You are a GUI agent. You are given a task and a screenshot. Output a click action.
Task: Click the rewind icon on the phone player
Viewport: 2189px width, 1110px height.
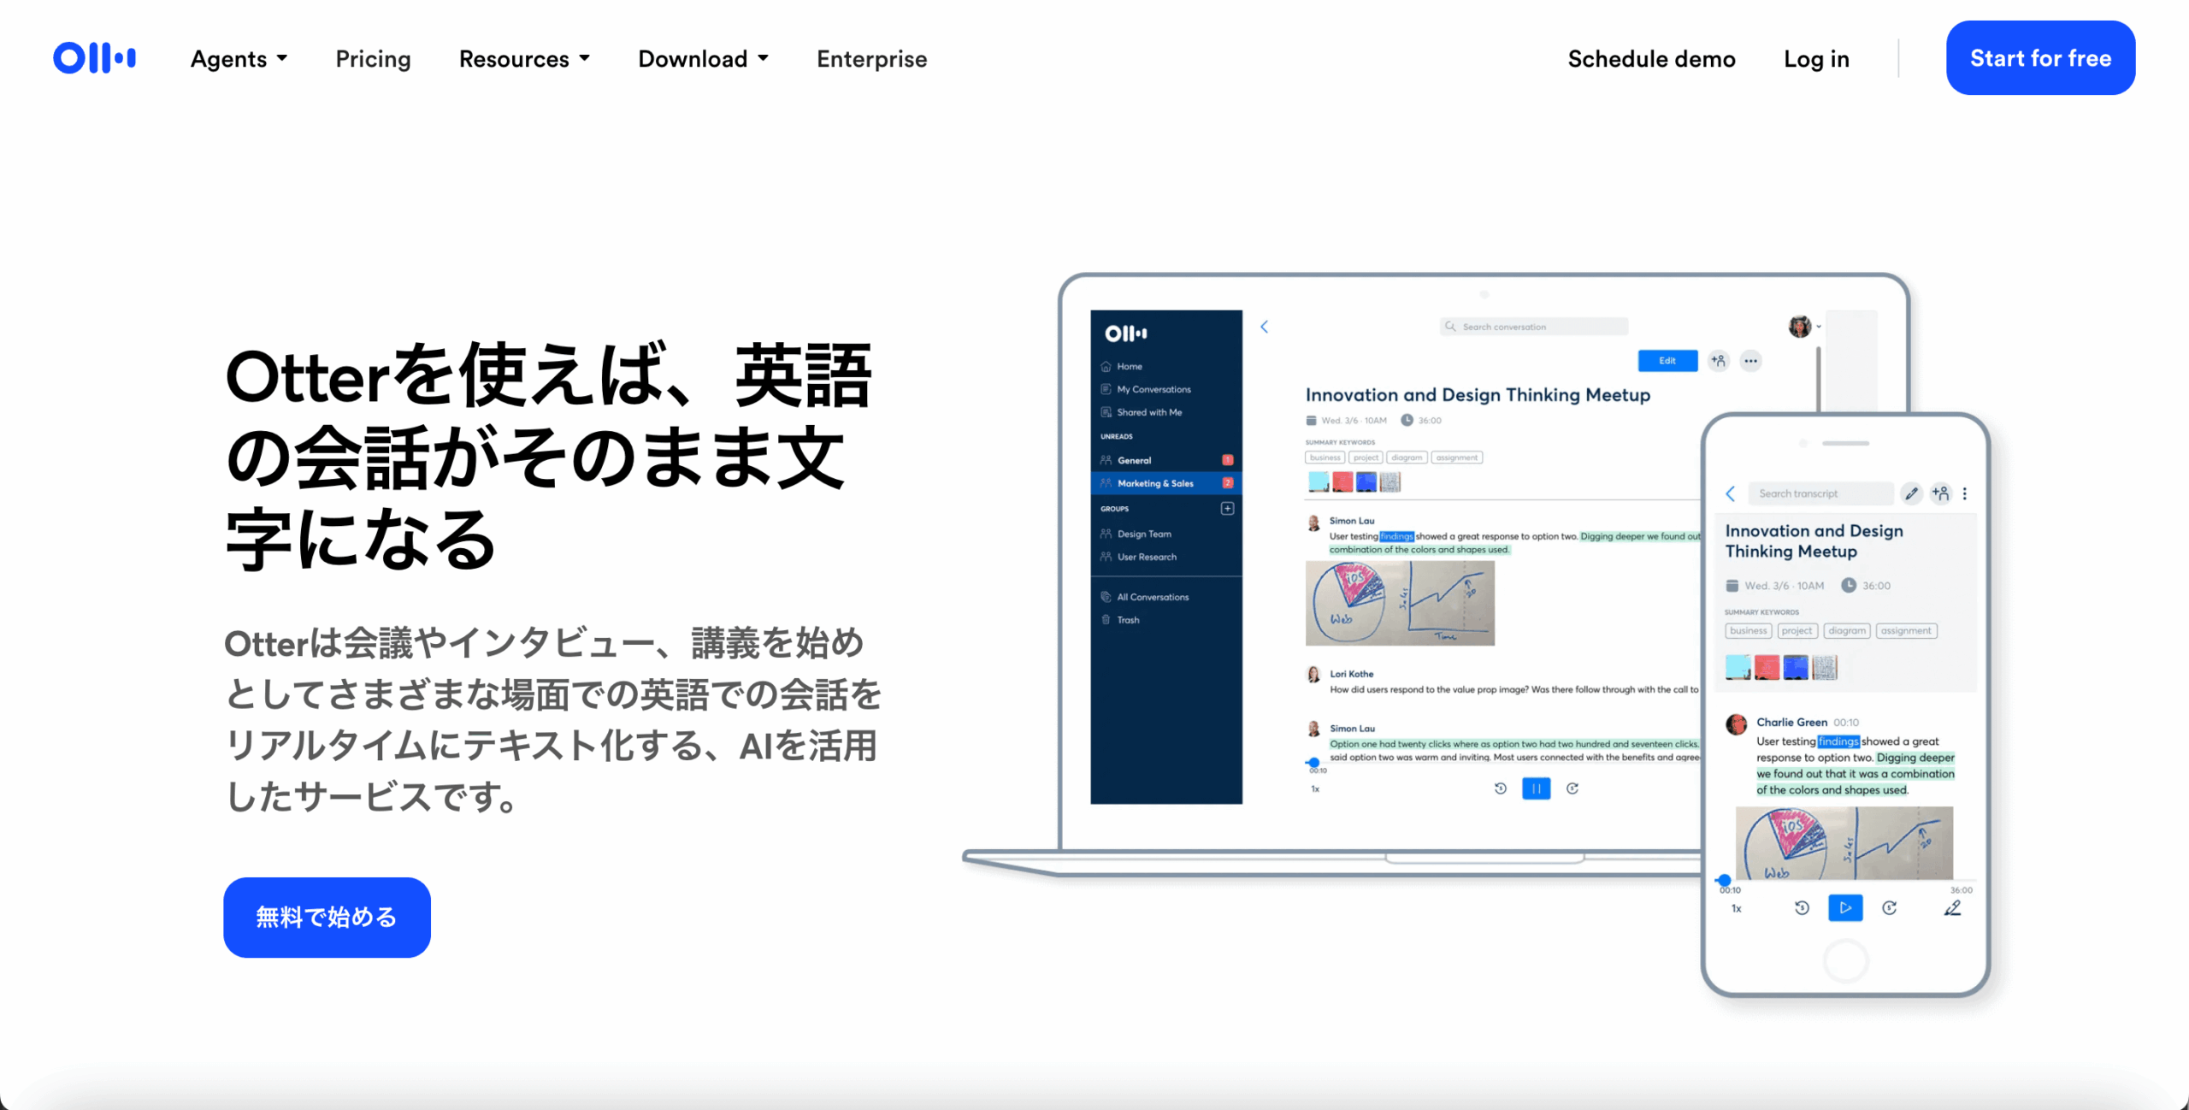(1802, 907)
